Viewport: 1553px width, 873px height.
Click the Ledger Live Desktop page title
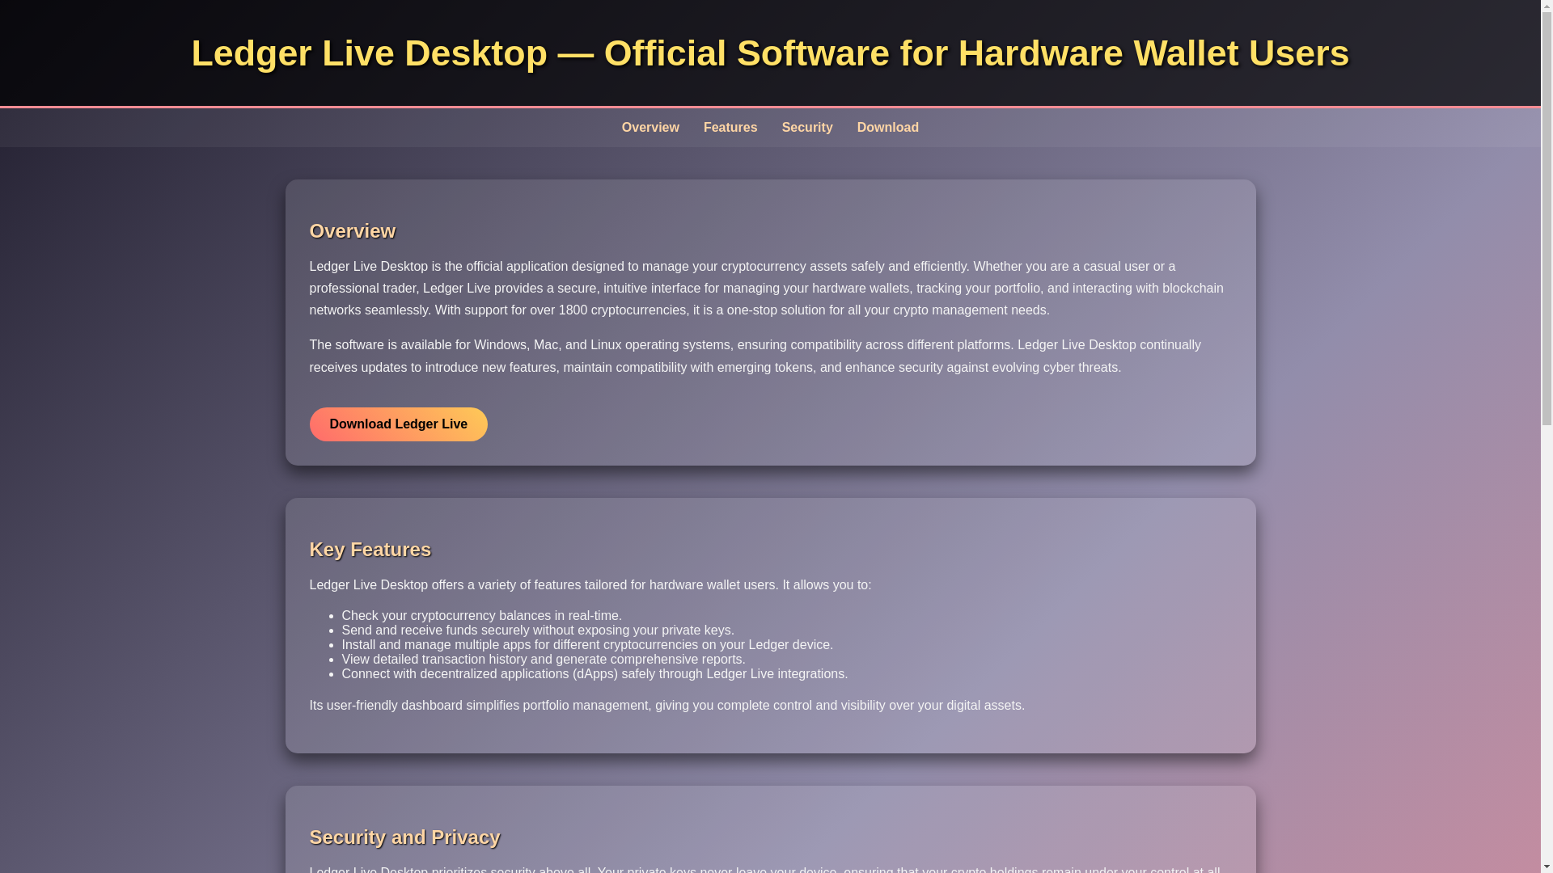[x=769, y=53]
